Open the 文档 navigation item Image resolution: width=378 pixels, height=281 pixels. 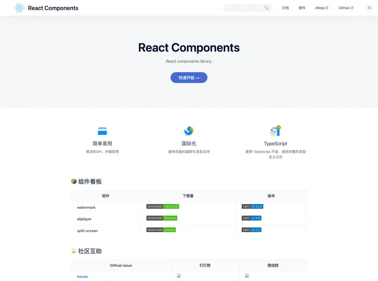[285, 8]
